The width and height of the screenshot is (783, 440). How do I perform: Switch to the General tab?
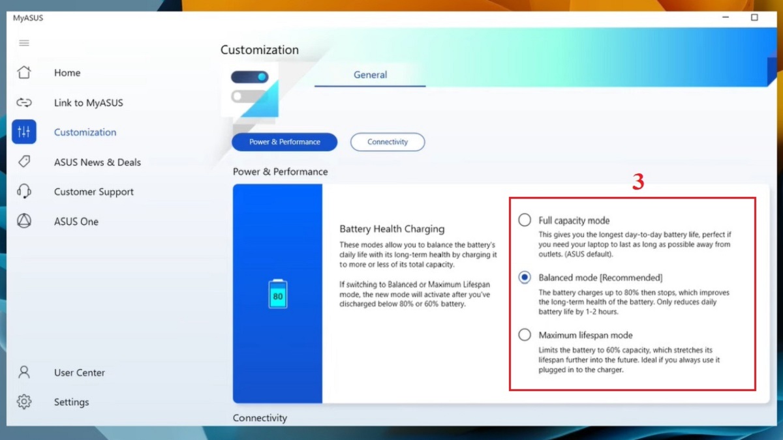click(369, 74)
